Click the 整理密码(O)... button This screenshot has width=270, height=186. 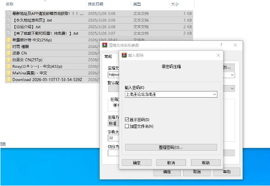click(171, 147)
